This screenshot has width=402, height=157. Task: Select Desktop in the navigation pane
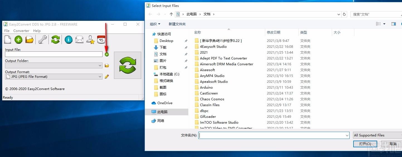pyautogui.click(x=166, y=41)
